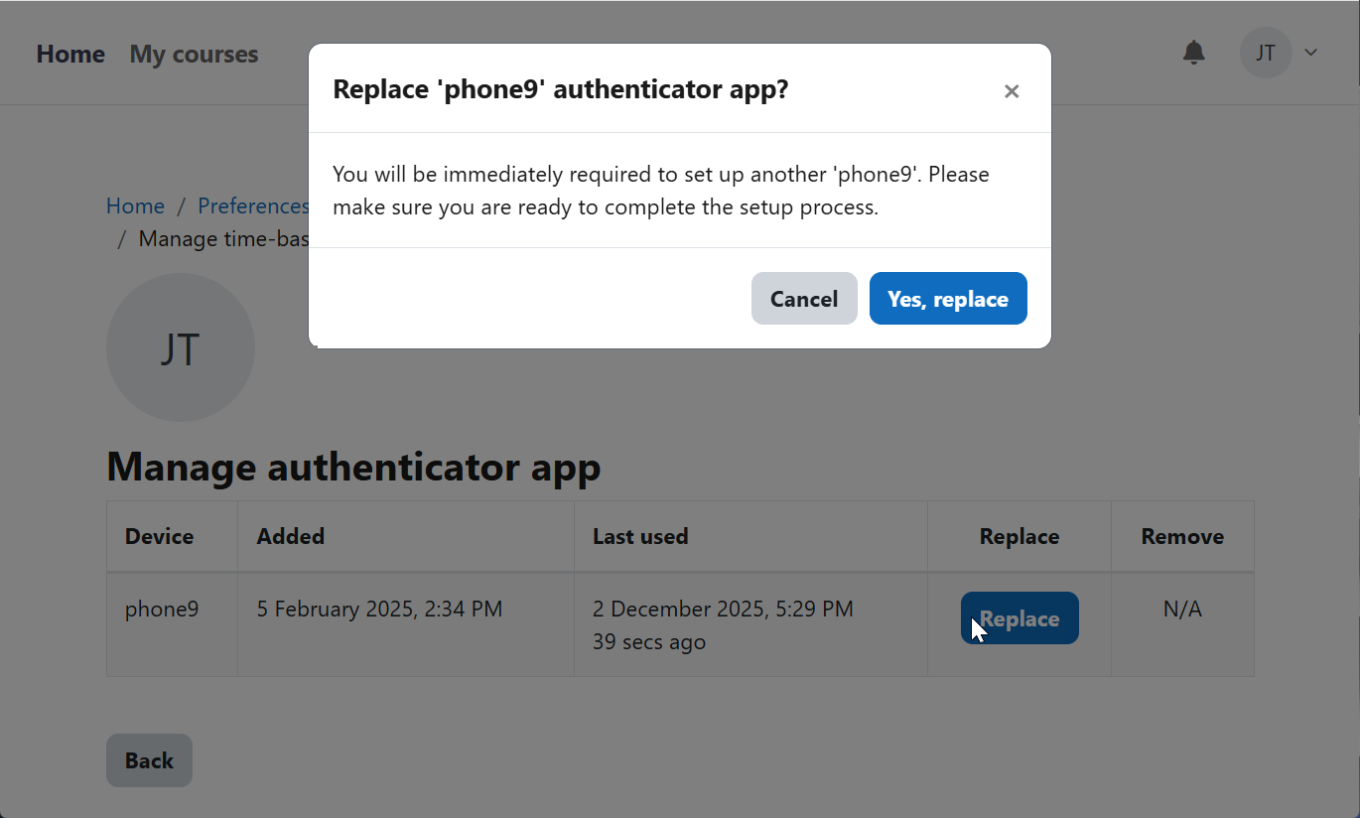Open the notifications bell icon

1194,53
